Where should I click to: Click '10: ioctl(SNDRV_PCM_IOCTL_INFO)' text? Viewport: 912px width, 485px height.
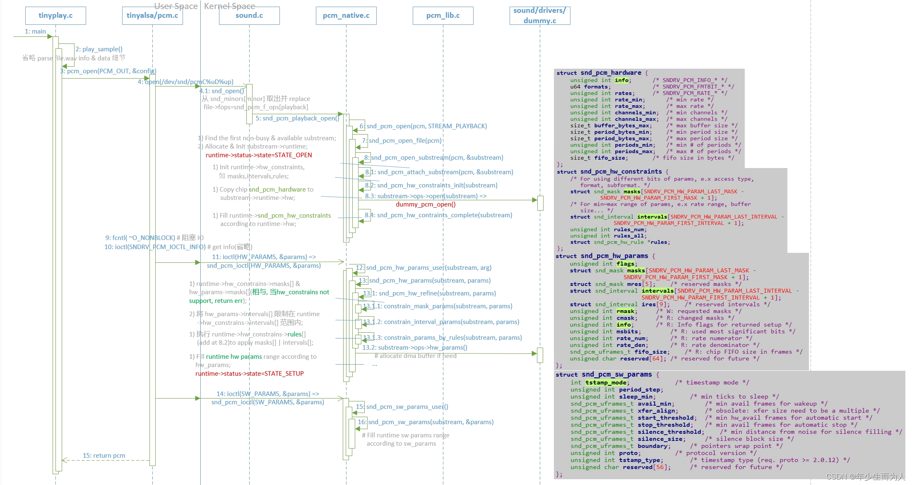(155, 247)
